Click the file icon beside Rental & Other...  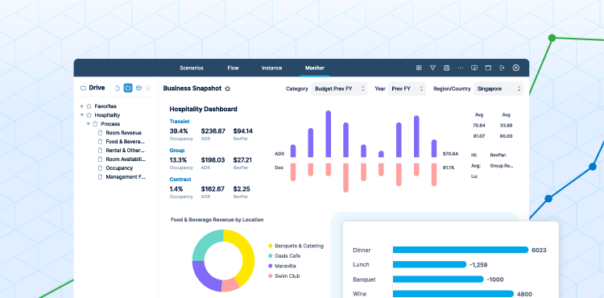pyautogui.click(x=101, y=151)
